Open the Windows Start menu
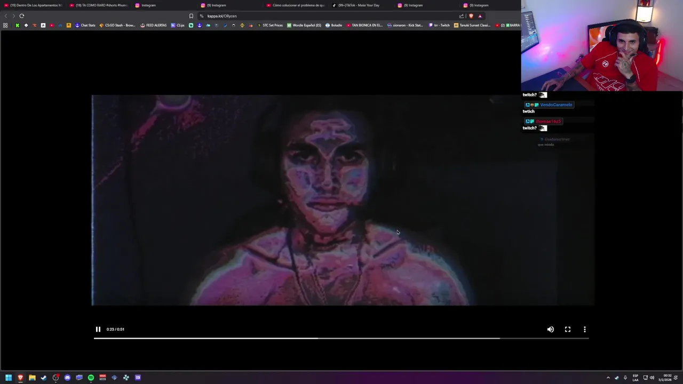 9,378
